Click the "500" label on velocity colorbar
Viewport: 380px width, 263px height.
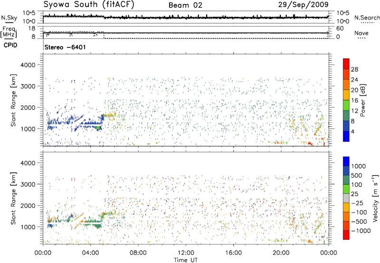pyautogui.click(x=357, y=176)
